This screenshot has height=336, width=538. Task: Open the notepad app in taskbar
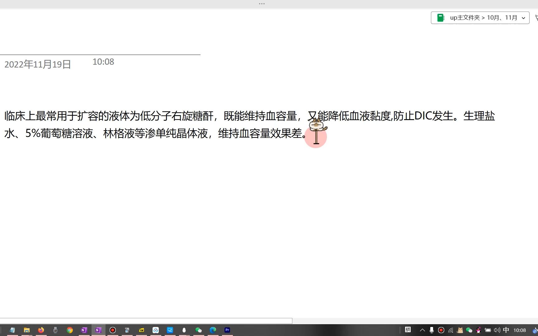(12, 330)
